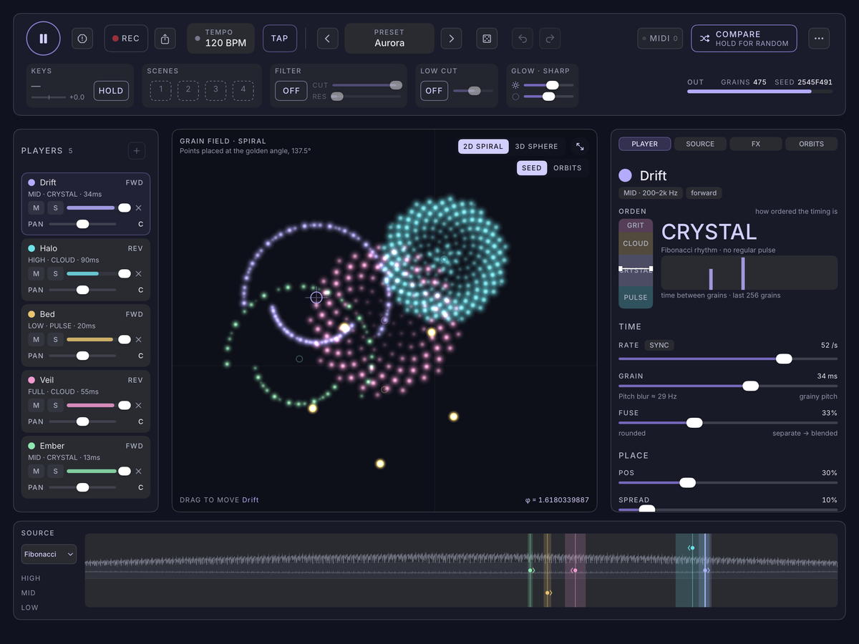Remove the Drift player with X

click(x=138, y=208)
